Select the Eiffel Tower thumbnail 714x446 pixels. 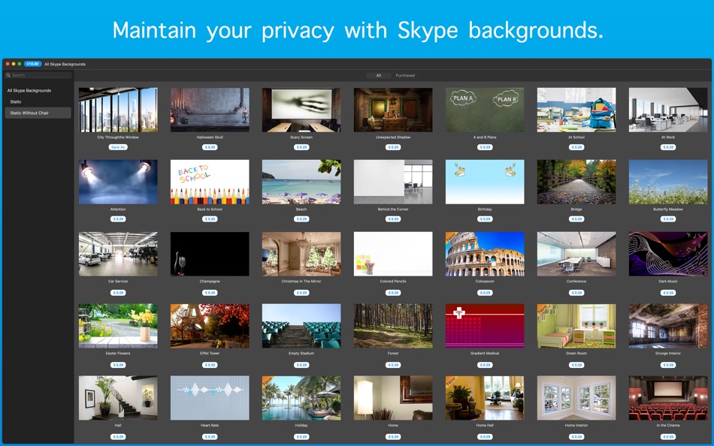click(x=210, y=326)
